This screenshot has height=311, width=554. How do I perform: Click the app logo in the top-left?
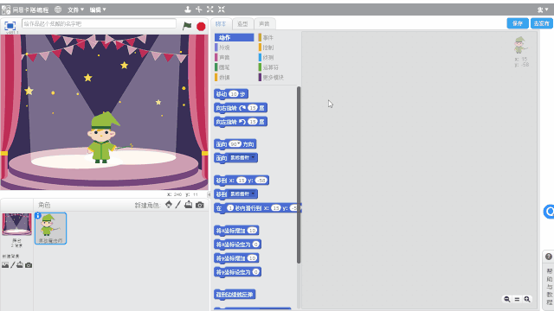pos(6,10)
